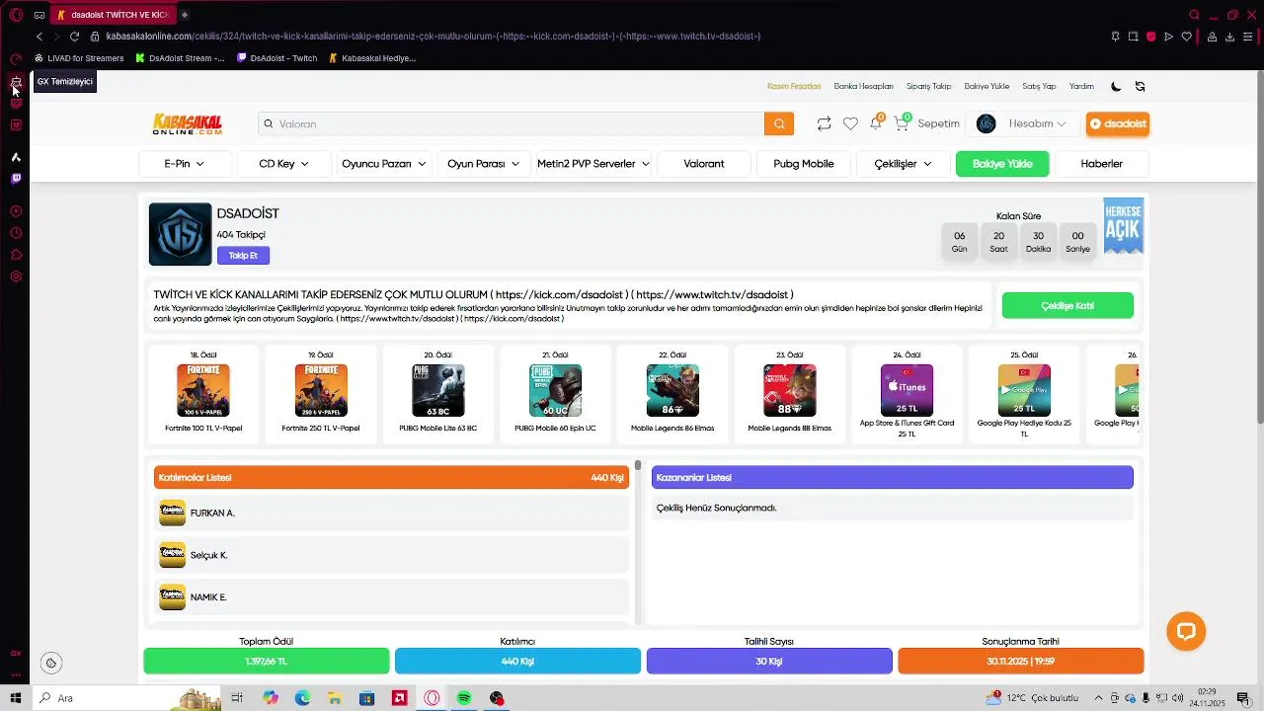This screenshot has width=1264, height=711.
Task: Expand the E-Pin dropdown
Action: 185,164
